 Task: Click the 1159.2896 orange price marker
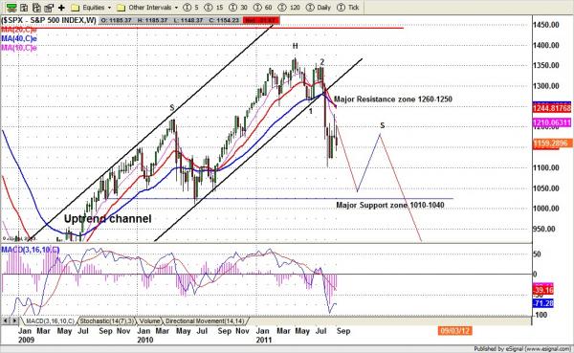click(551, 143)
